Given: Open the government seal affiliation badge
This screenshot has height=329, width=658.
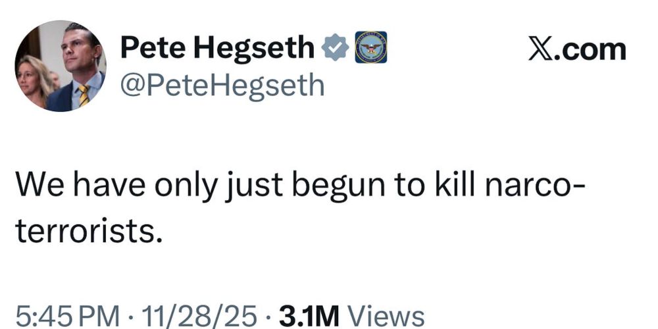Looking at the screenshot, I should click(x=371, y=47).
